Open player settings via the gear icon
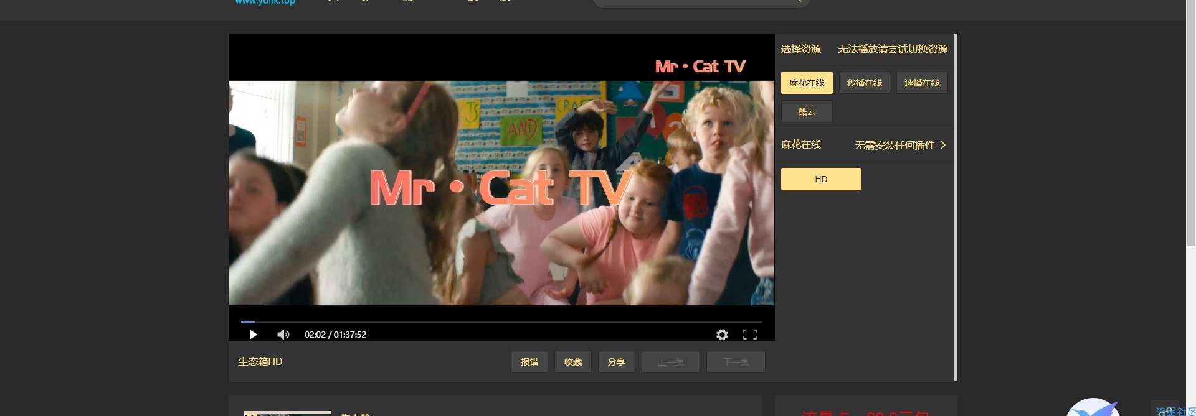This screenshot has height=416, width=1196. tap(722, 335)
